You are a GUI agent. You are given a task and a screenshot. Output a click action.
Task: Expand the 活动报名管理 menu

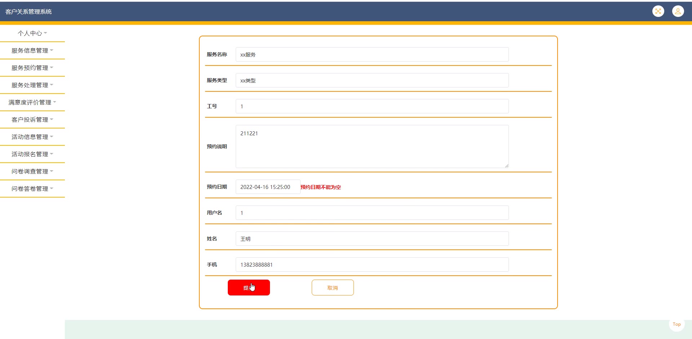click(x=32, y=154)
